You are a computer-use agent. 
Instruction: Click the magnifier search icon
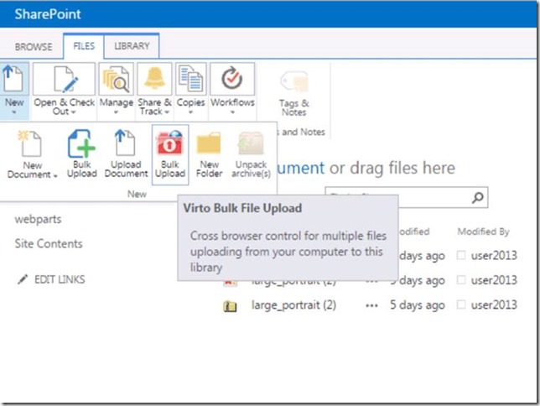[477, 198]
